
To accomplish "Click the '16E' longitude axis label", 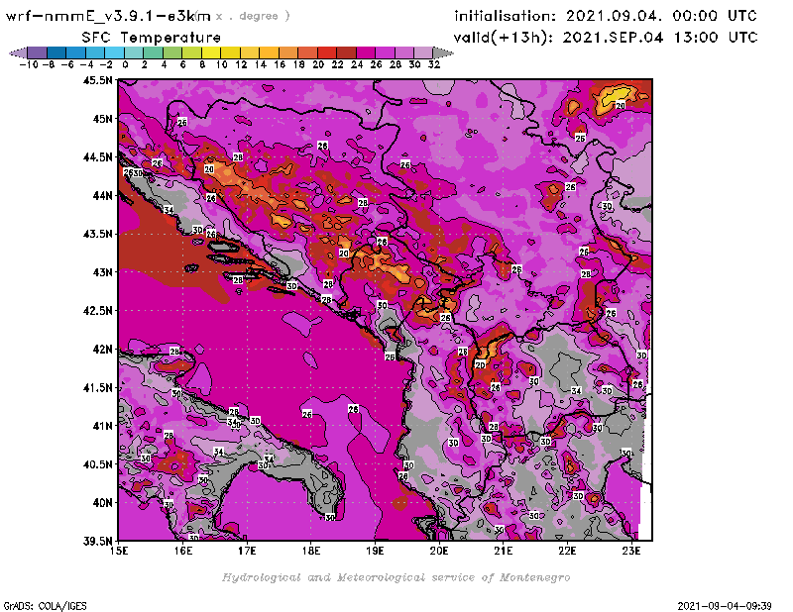I will (183, 551).
